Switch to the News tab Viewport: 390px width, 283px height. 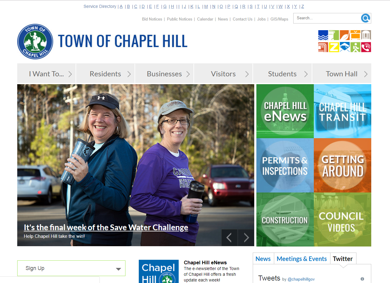pyautogui.click(x=263, y=259)
